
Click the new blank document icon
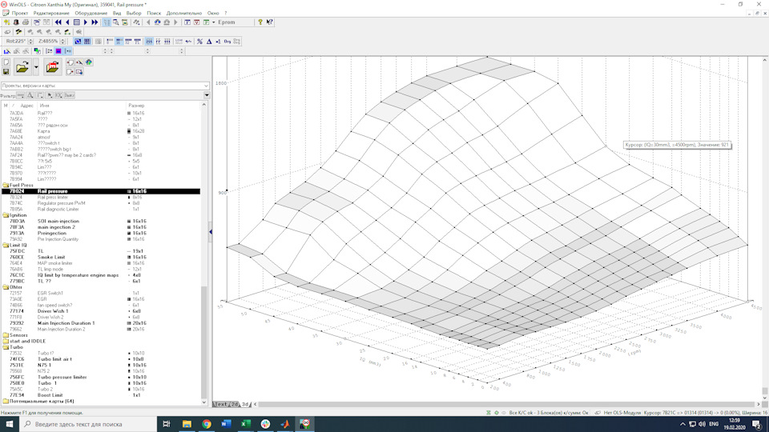(x=6, y=62)
